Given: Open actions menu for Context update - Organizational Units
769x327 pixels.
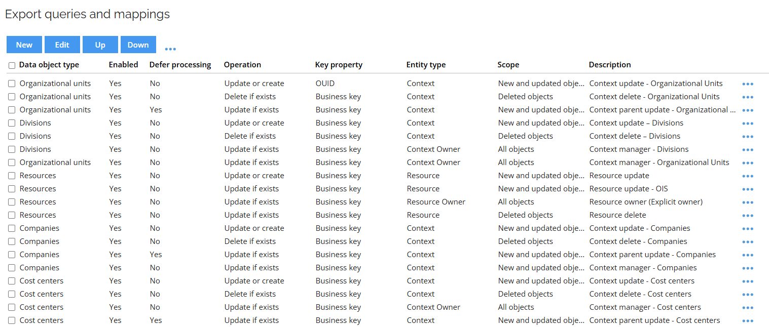Looking at the screenshot, I should coord(748,84).
